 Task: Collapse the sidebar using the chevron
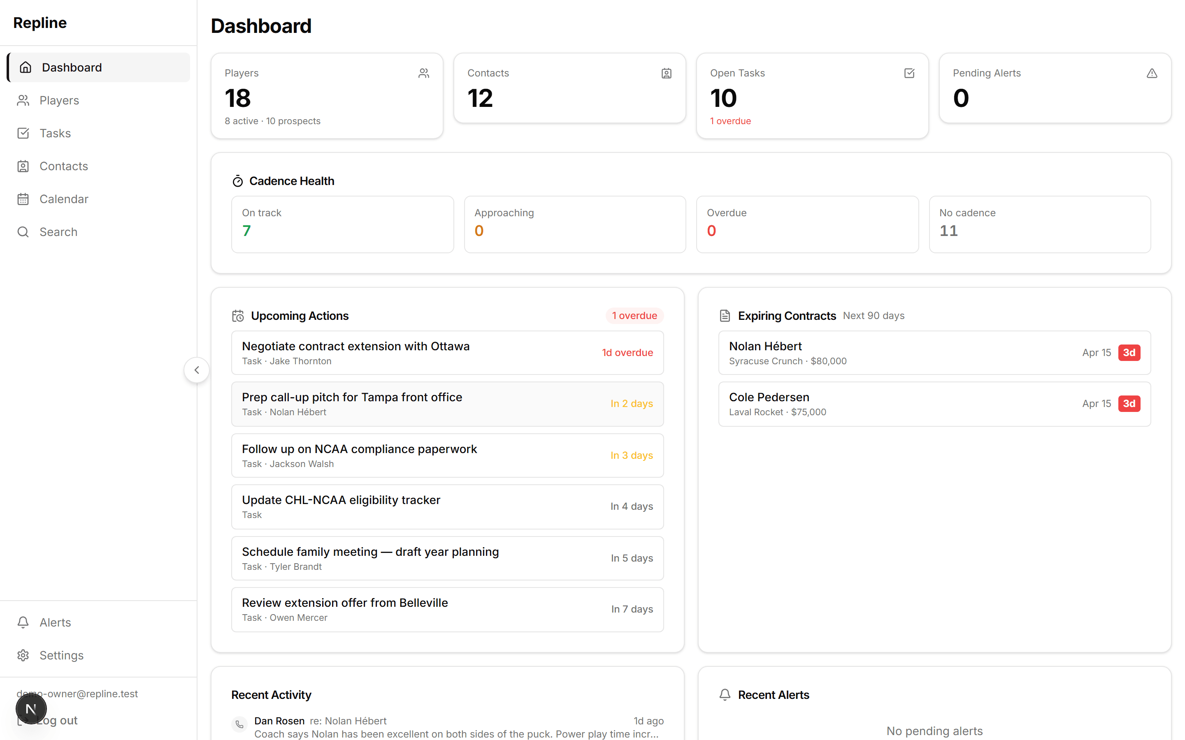click(196, 370)
